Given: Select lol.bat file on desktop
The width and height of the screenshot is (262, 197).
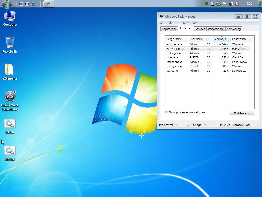Looking at the screenshot, I should click(10, 126).
